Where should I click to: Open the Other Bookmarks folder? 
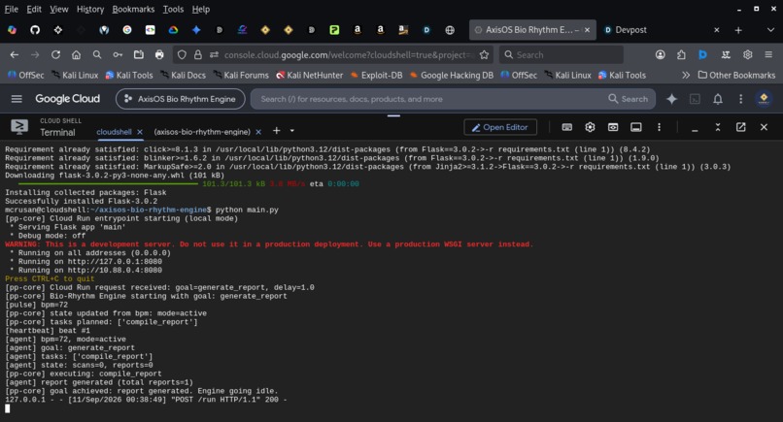pyautogui.click(x=736, y=75)
